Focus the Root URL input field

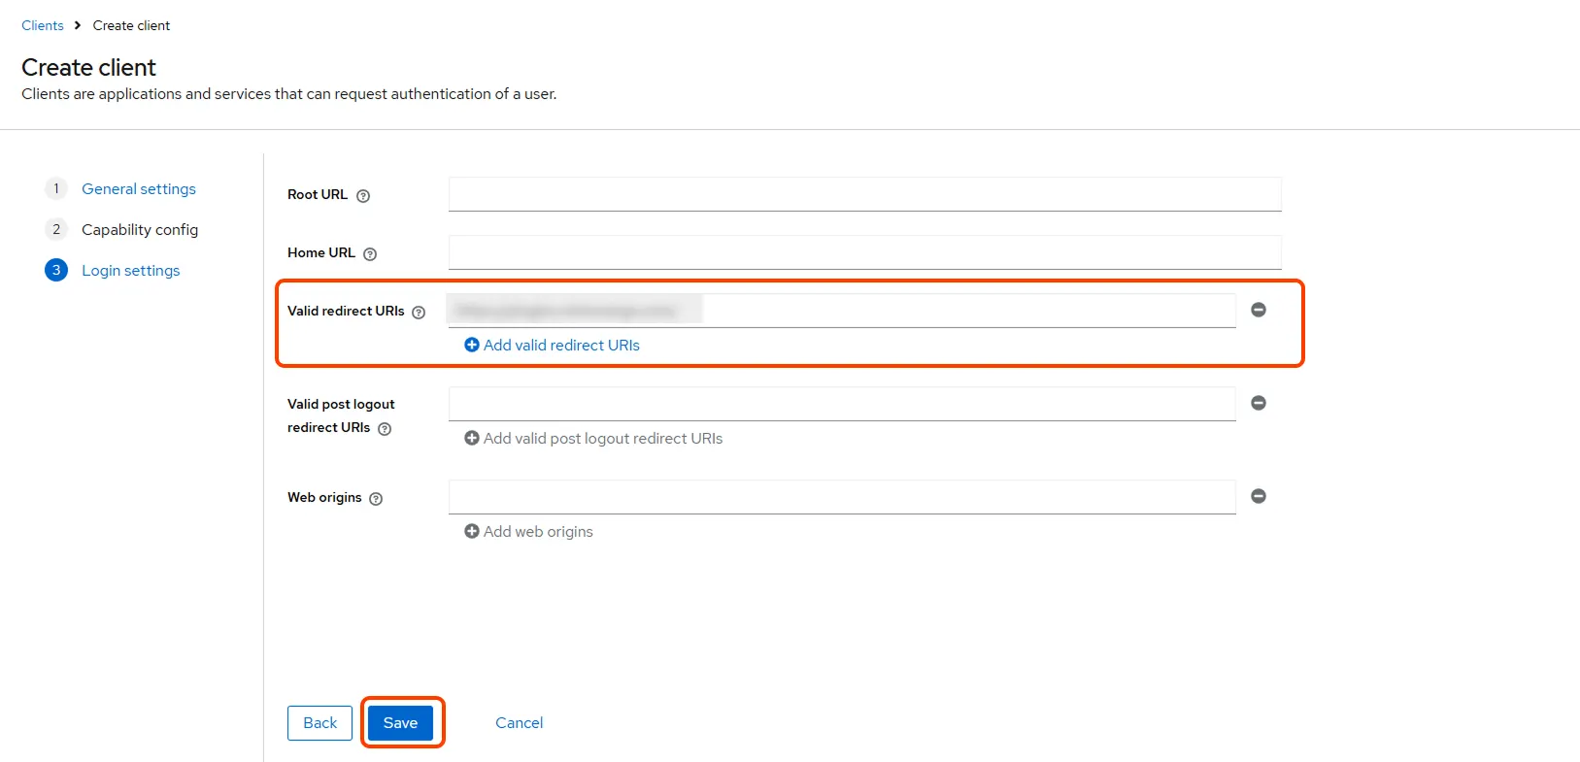[865, 194]
